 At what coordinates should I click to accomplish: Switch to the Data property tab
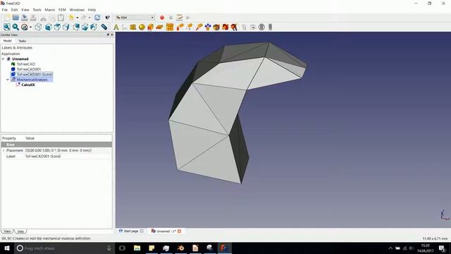(20, 231)
